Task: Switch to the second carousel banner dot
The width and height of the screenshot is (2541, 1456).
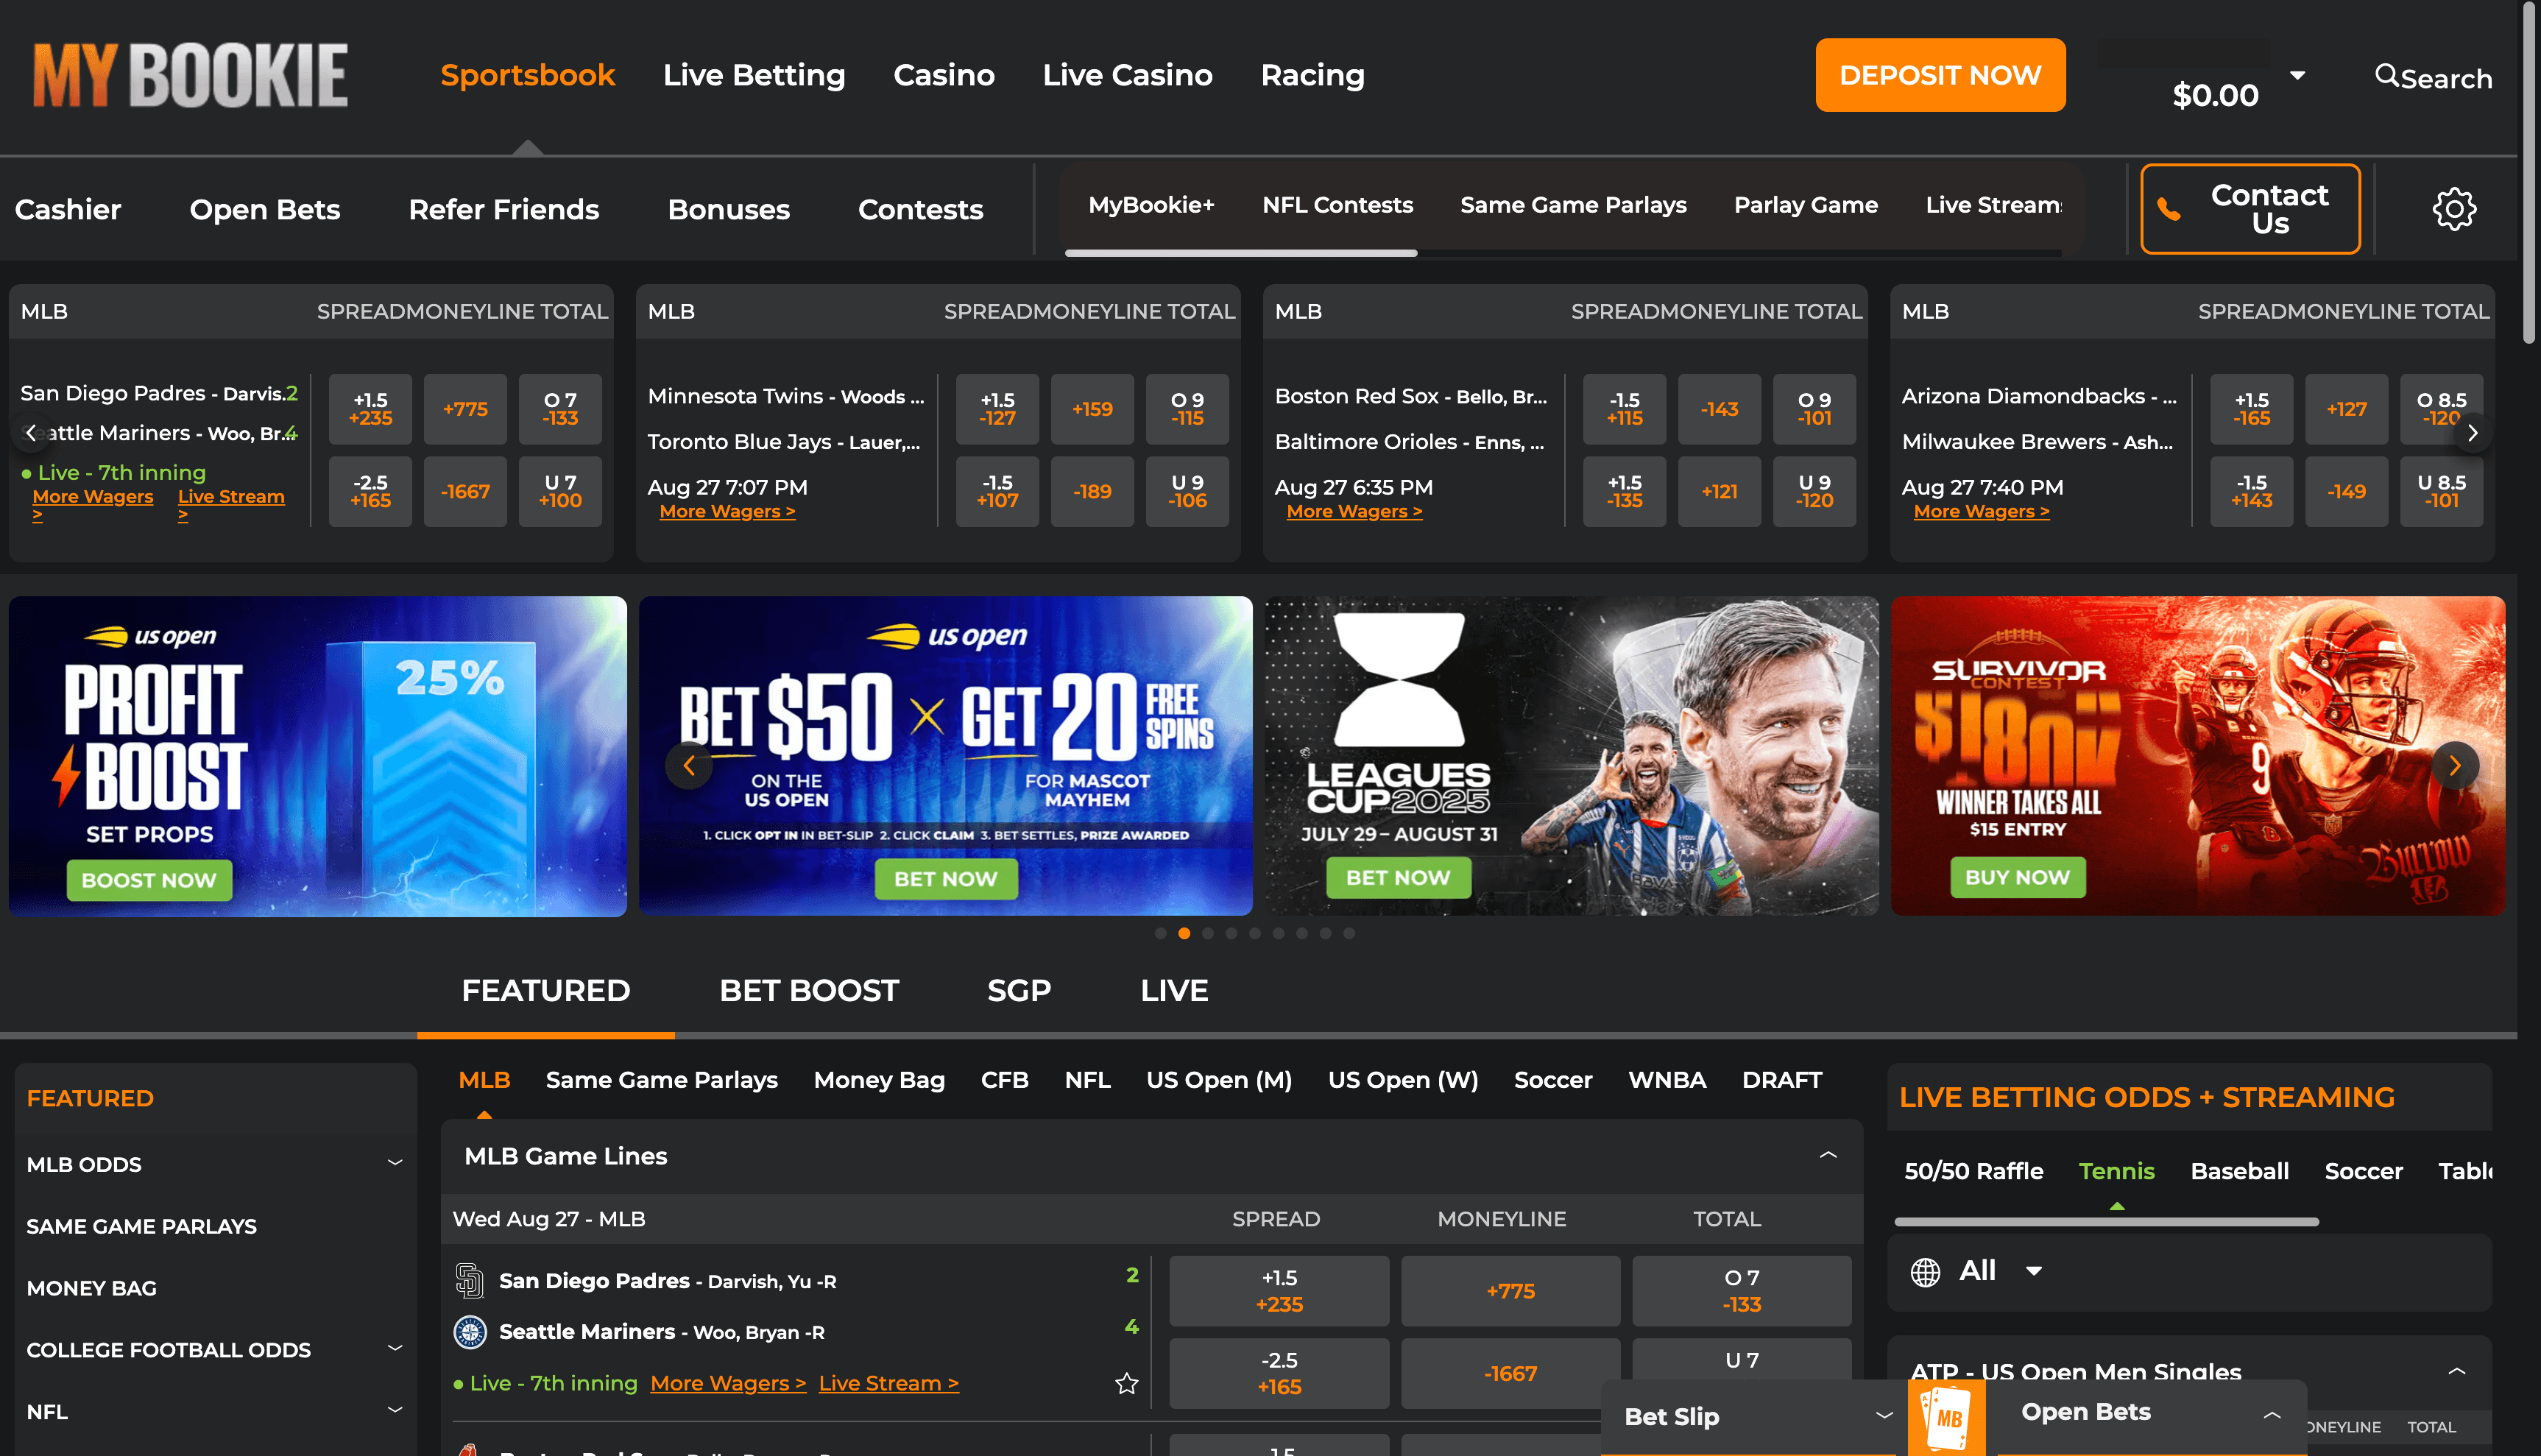Action: click(x=1184, y=934)
